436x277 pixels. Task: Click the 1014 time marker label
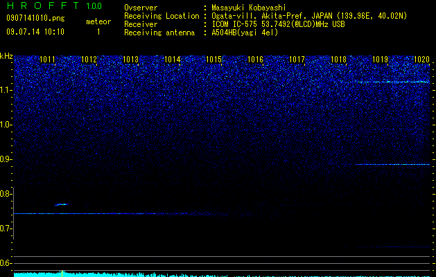[x=172, y=60]
